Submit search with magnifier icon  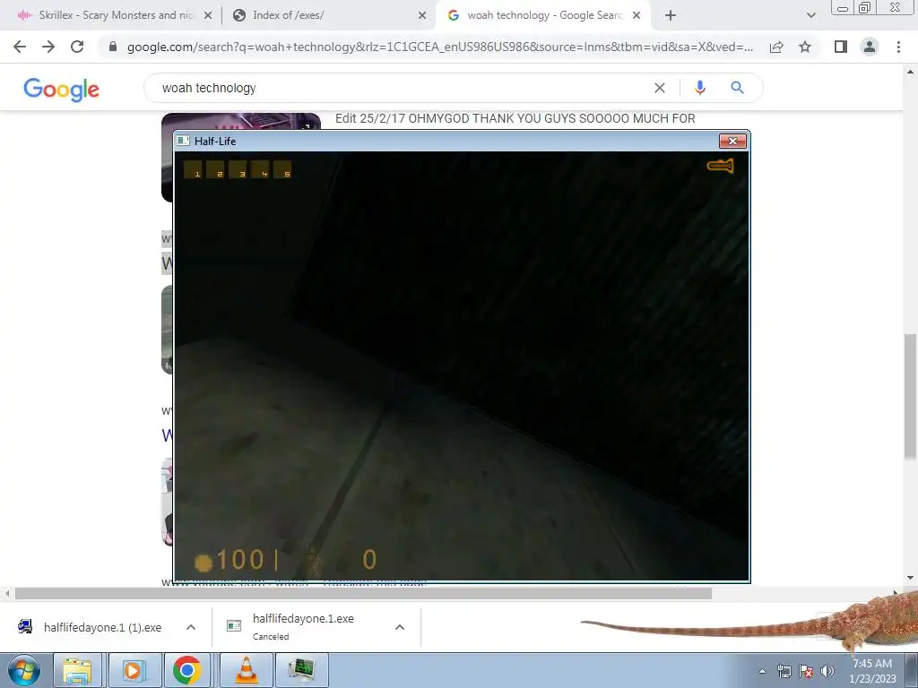click(x=737, y=88)
